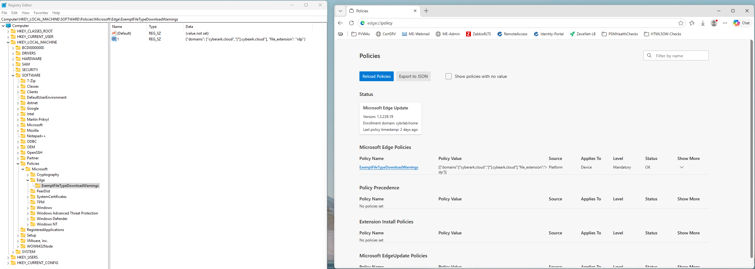The height and width of the screenshot is (269, 755).
Task: Open a new browser tab
Action: tap(426, 11)
